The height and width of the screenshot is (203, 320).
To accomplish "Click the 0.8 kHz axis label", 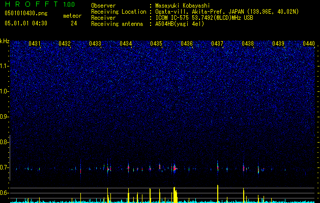I will coord(4,142).
